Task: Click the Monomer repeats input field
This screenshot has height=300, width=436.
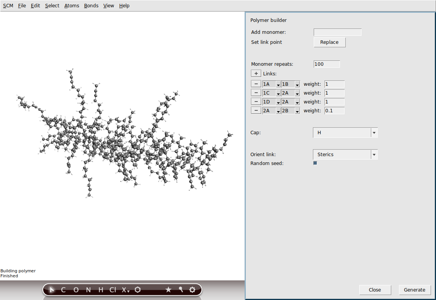Action: click(326, 64)
